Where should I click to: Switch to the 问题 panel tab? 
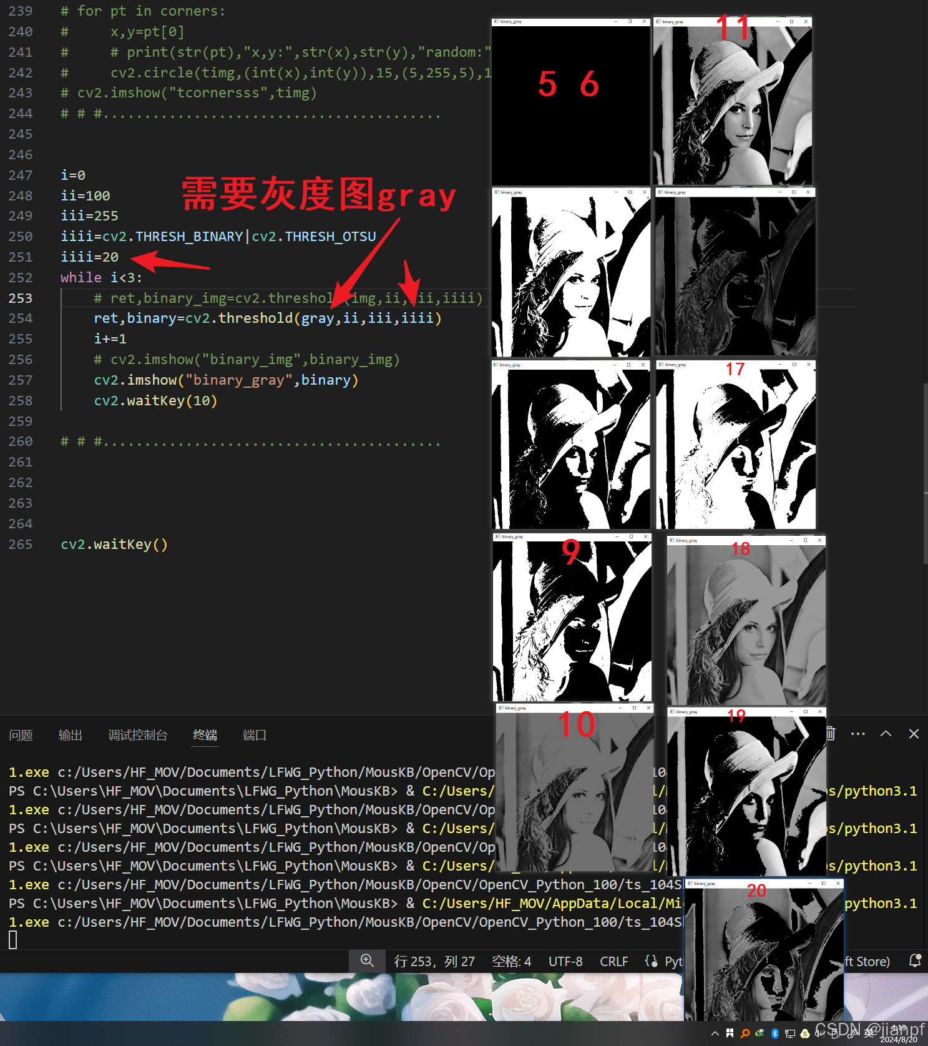(21, 736)
